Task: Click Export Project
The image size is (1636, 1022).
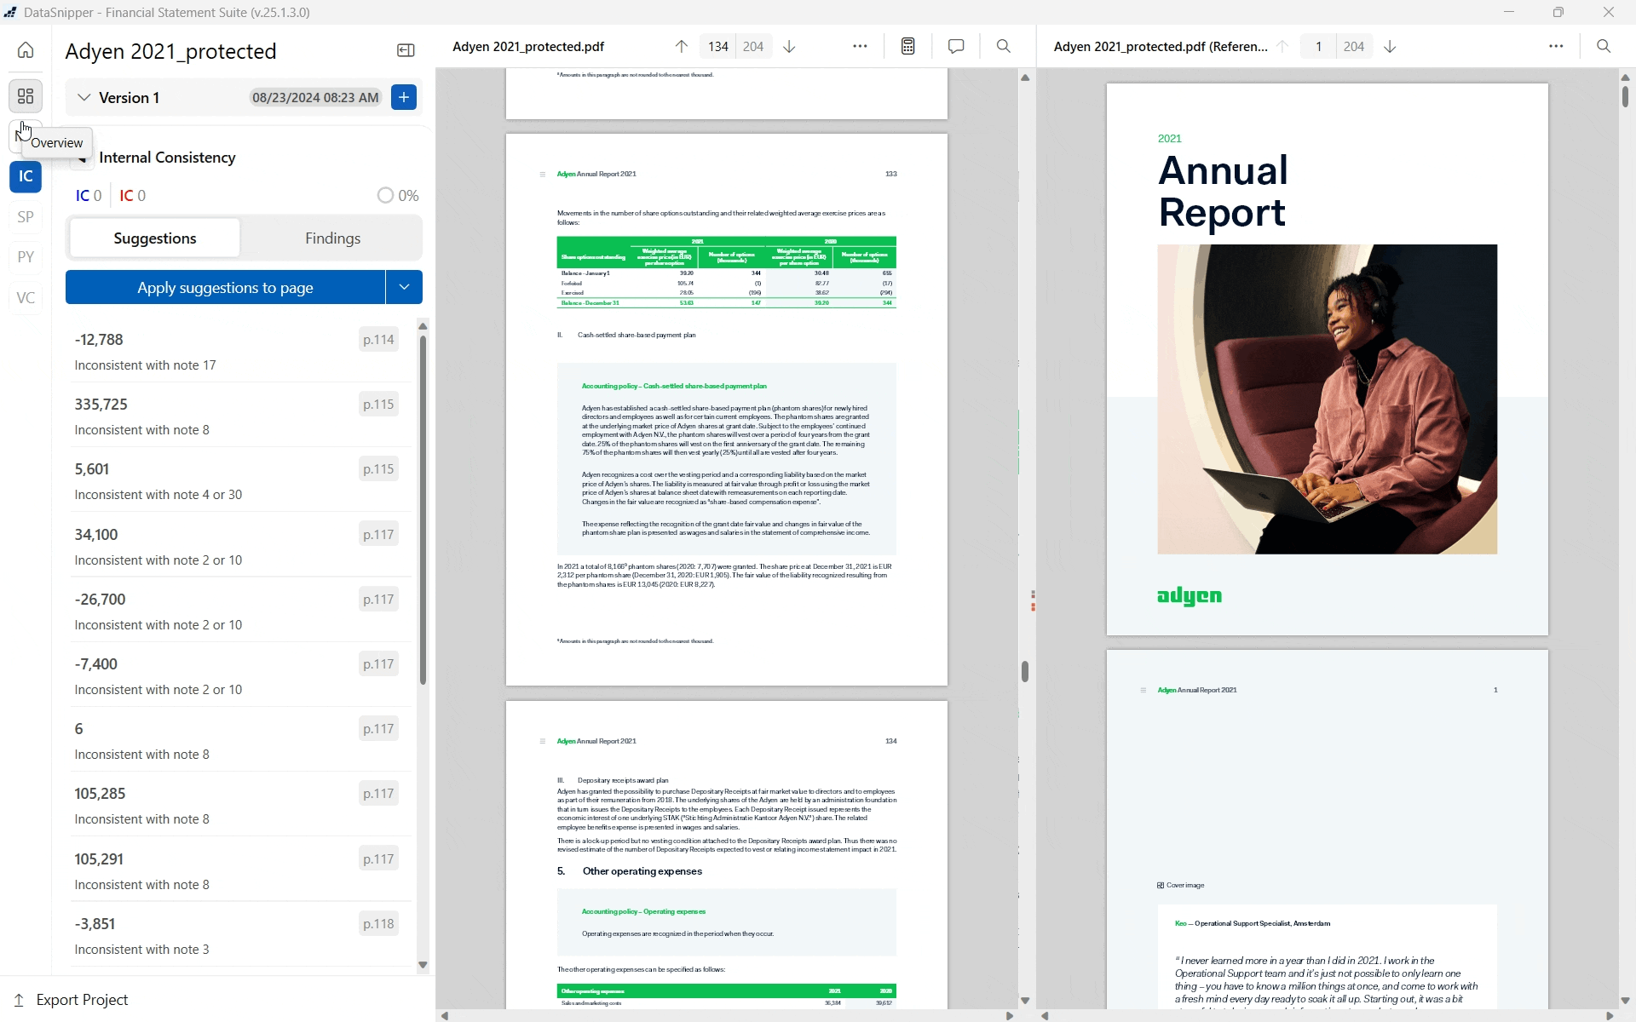Action: pos(81,999)
